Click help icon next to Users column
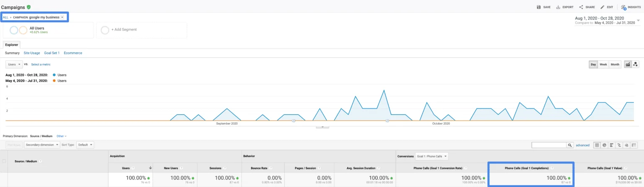644x187 pixels. point(133,168)
